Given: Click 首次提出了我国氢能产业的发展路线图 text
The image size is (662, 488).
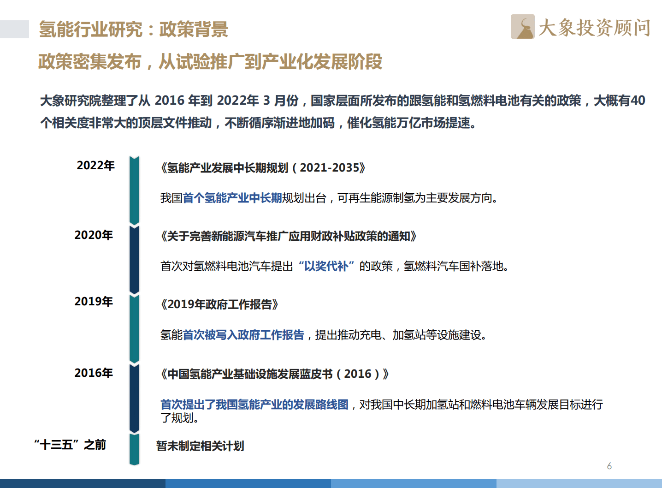Looking at the screenshot, I should pyautogui.click(x=254, y=403).
